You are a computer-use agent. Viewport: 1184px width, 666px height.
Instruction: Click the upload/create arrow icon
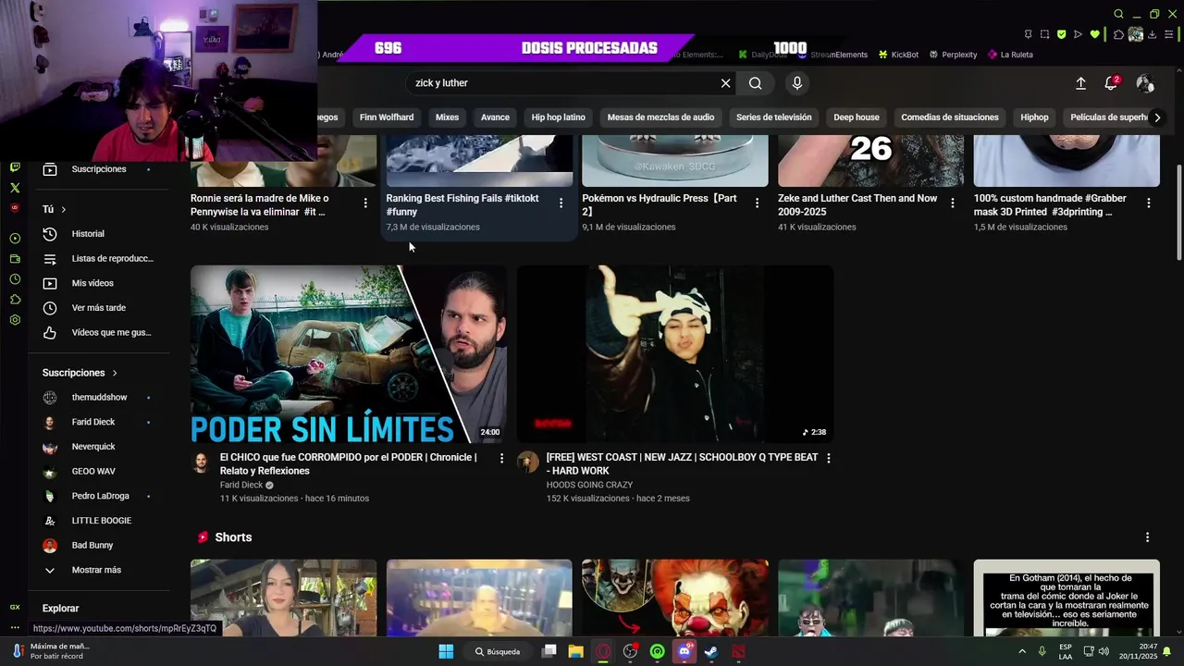point(1080,83)
